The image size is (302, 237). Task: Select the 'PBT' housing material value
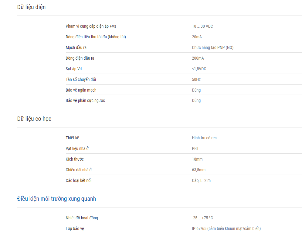(x=195, y=148)
